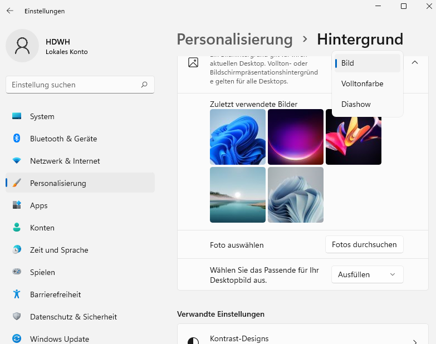The height and width of the screenshot is (344, 436).
Task: Select the grey-blue bloom wallpaper thumbnail
Action: point(296,195)
